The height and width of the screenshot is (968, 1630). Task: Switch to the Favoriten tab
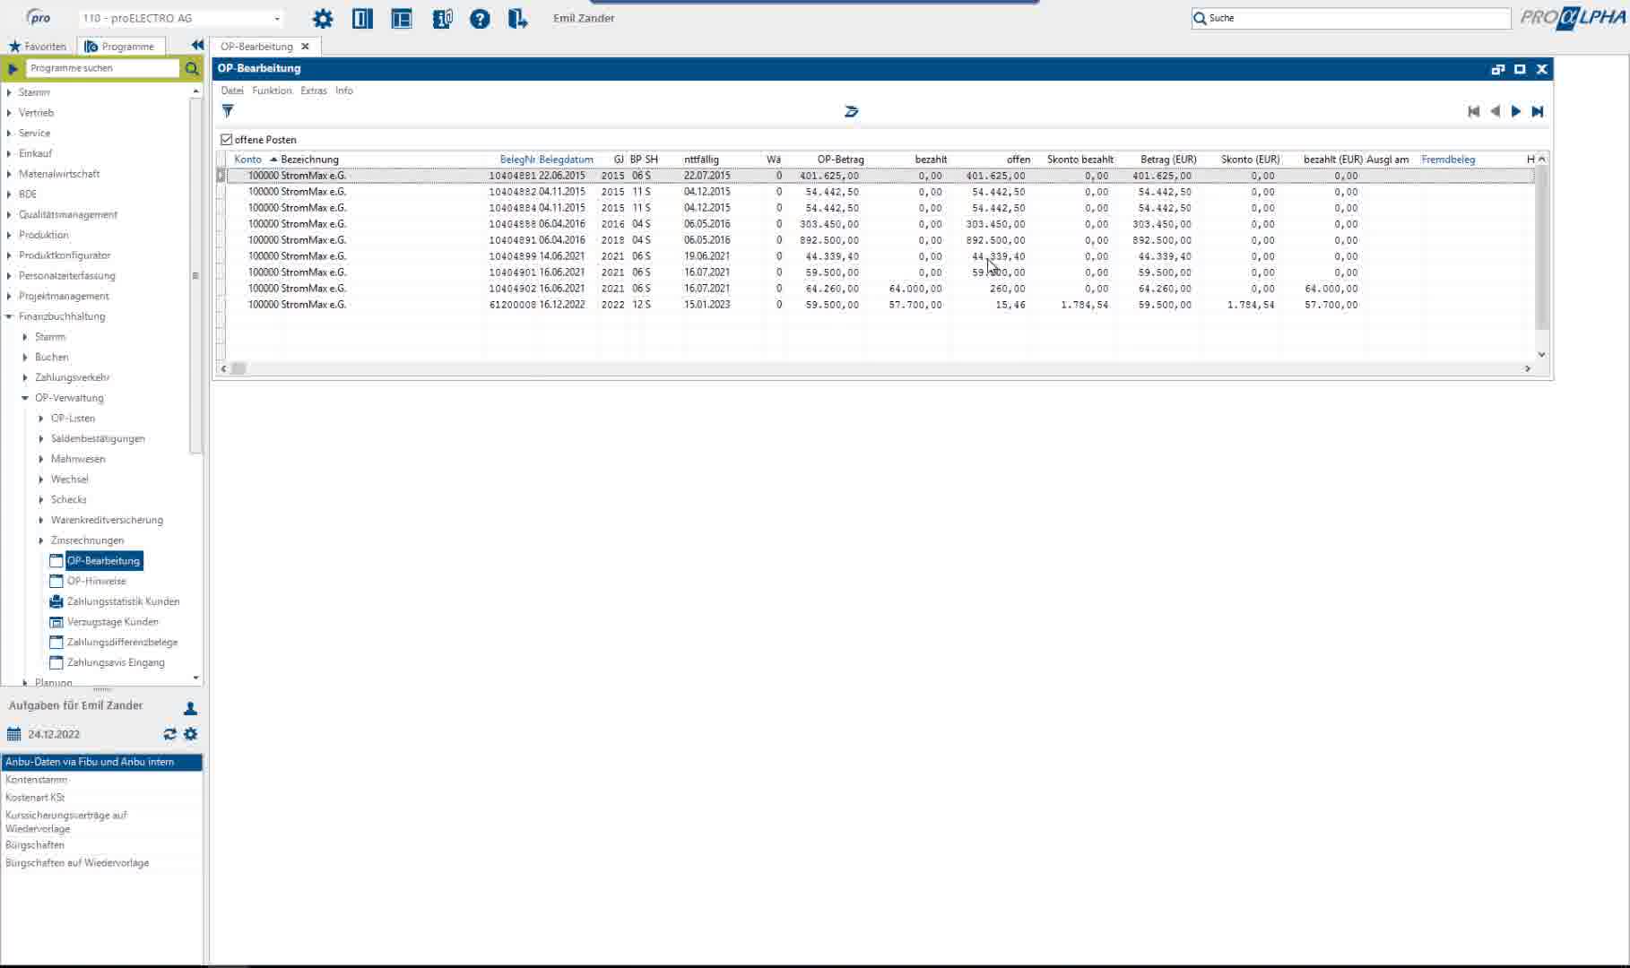[37, 47]
